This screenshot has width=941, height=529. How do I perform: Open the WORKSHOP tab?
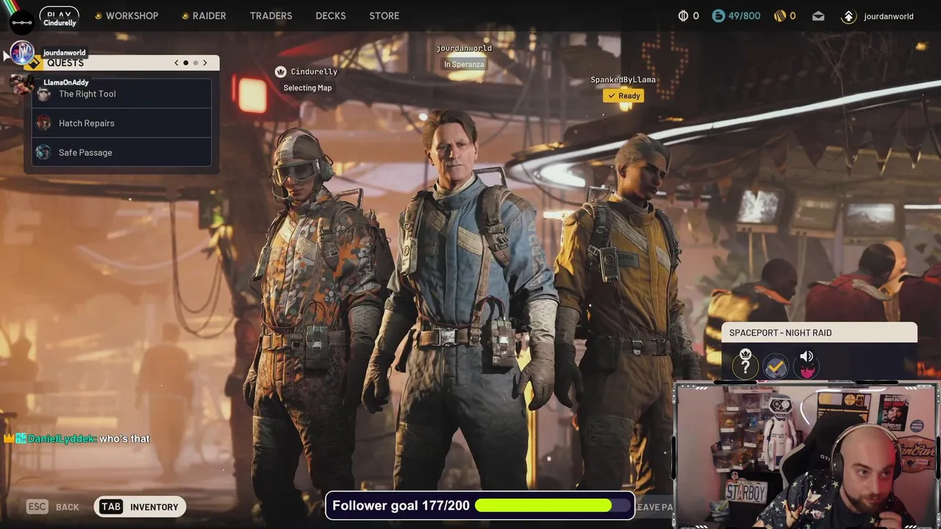[x=126, y=15]
